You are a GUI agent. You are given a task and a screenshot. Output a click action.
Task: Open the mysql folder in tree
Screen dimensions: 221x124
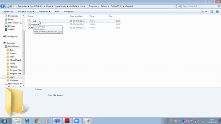[12, 63]
